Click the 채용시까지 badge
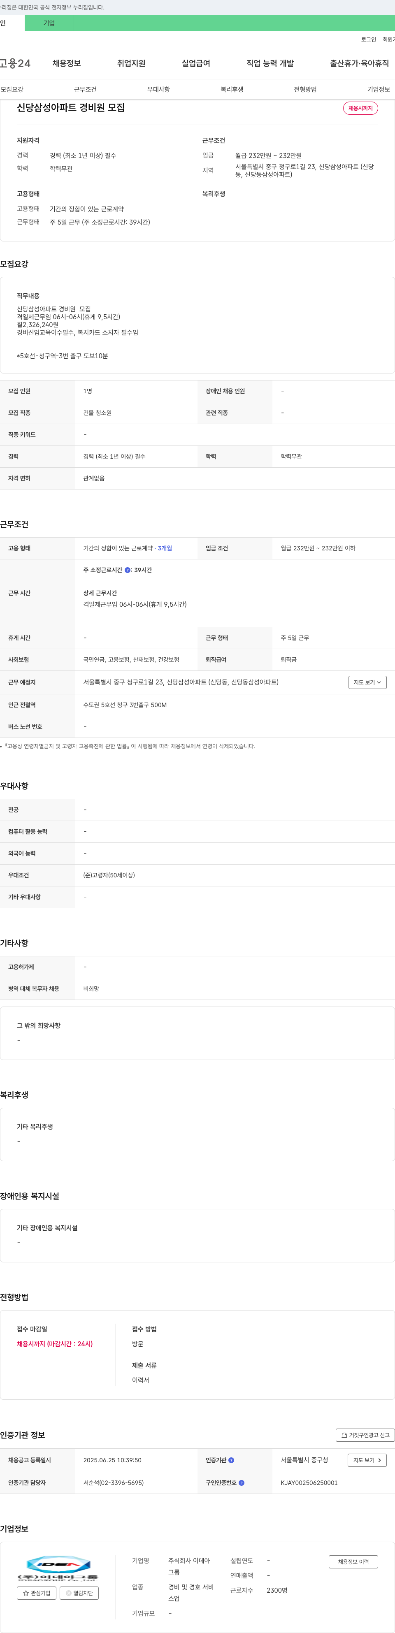This screenshot has height=1633, width=395. [x=360, y=109]
